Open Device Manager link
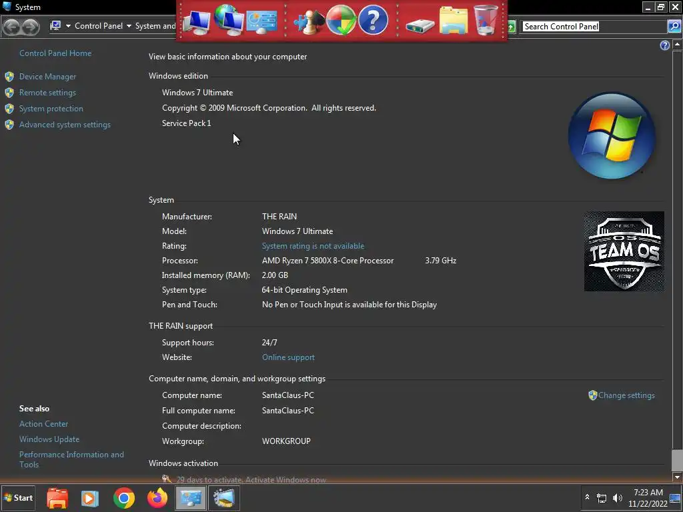The height and width of the screenshot is (512, 683). [47, 77]
